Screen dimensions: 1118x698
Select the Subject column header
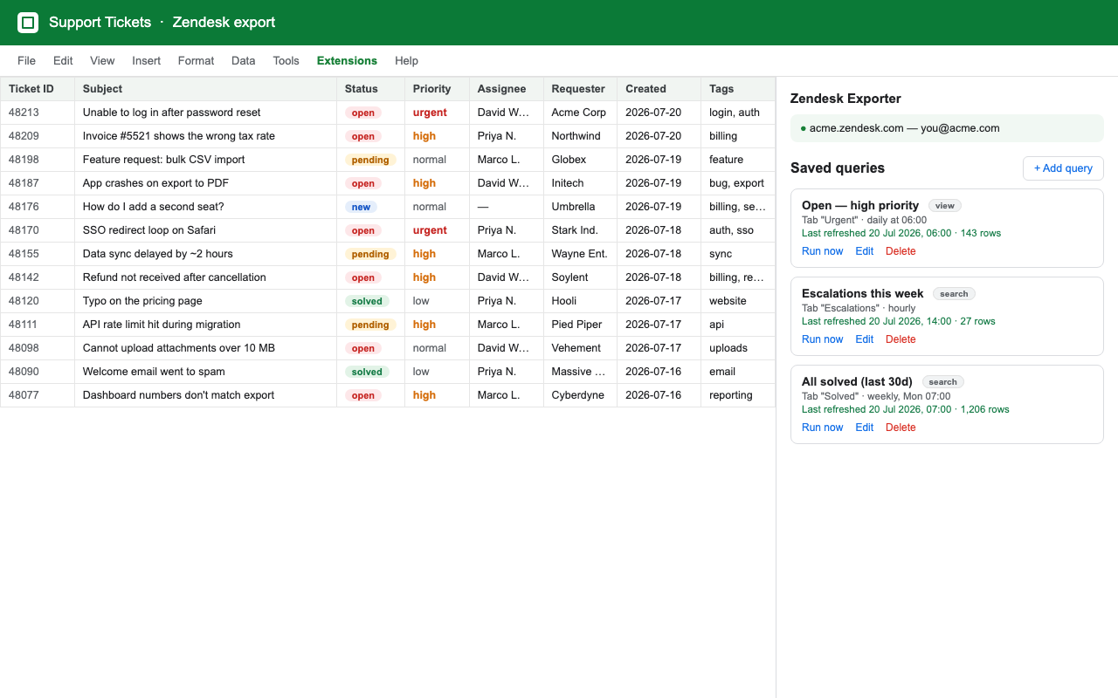[206, 89]
